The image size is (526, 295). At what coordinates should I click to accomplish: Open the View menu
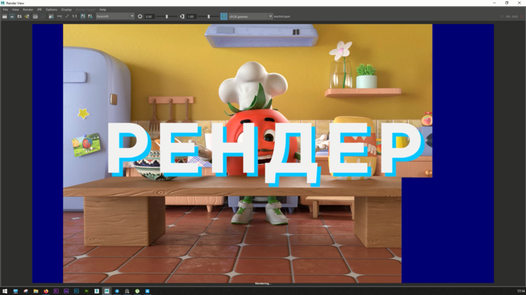(x=15, y=10)
